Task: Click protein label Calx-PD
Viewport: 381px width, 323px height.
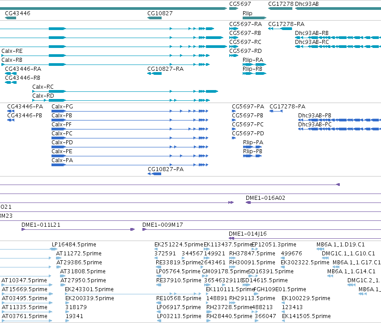Action: pyautogui.click(x=62, y=143)
